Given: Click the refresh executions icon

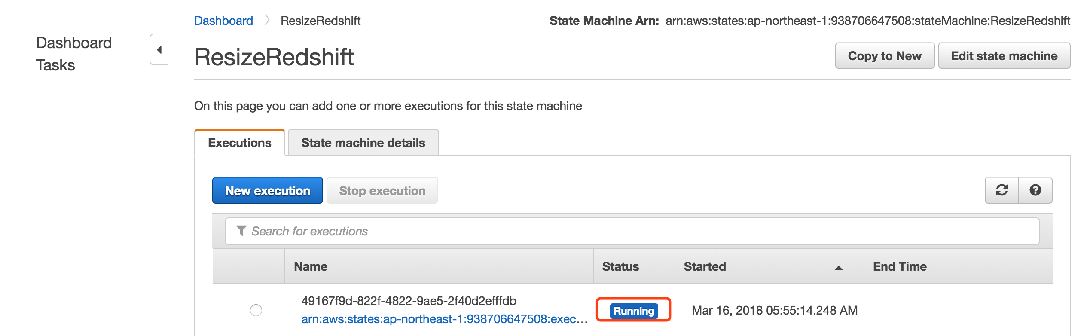Looking at the screenshot, I should [x=1002, y=190].
